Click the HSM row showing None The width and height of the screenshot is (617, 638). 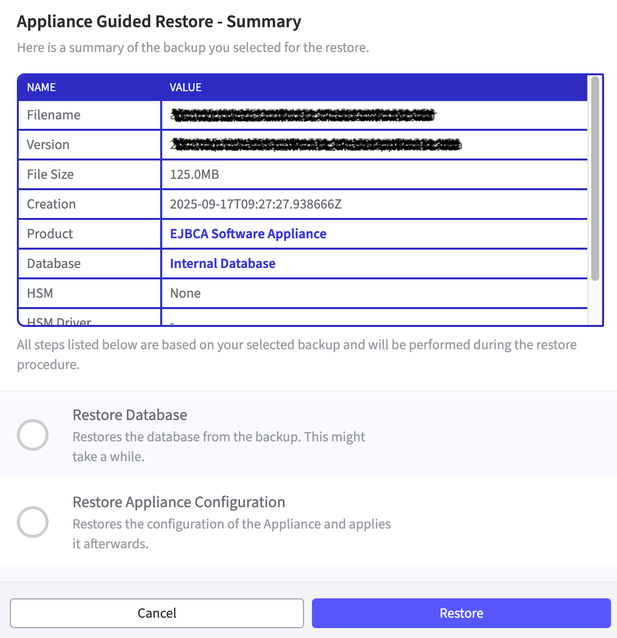pos(185,293)
